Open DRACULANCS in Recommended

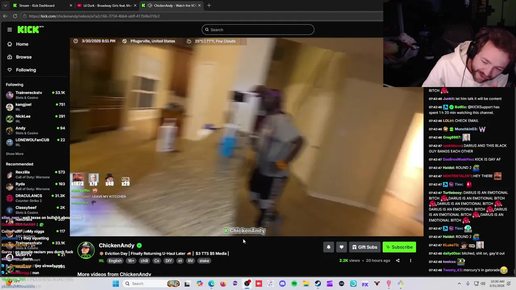(35, 198)
